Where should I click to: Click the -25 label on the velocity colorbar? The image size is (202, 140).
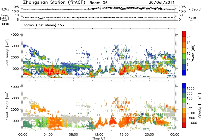tap(190, 108)
